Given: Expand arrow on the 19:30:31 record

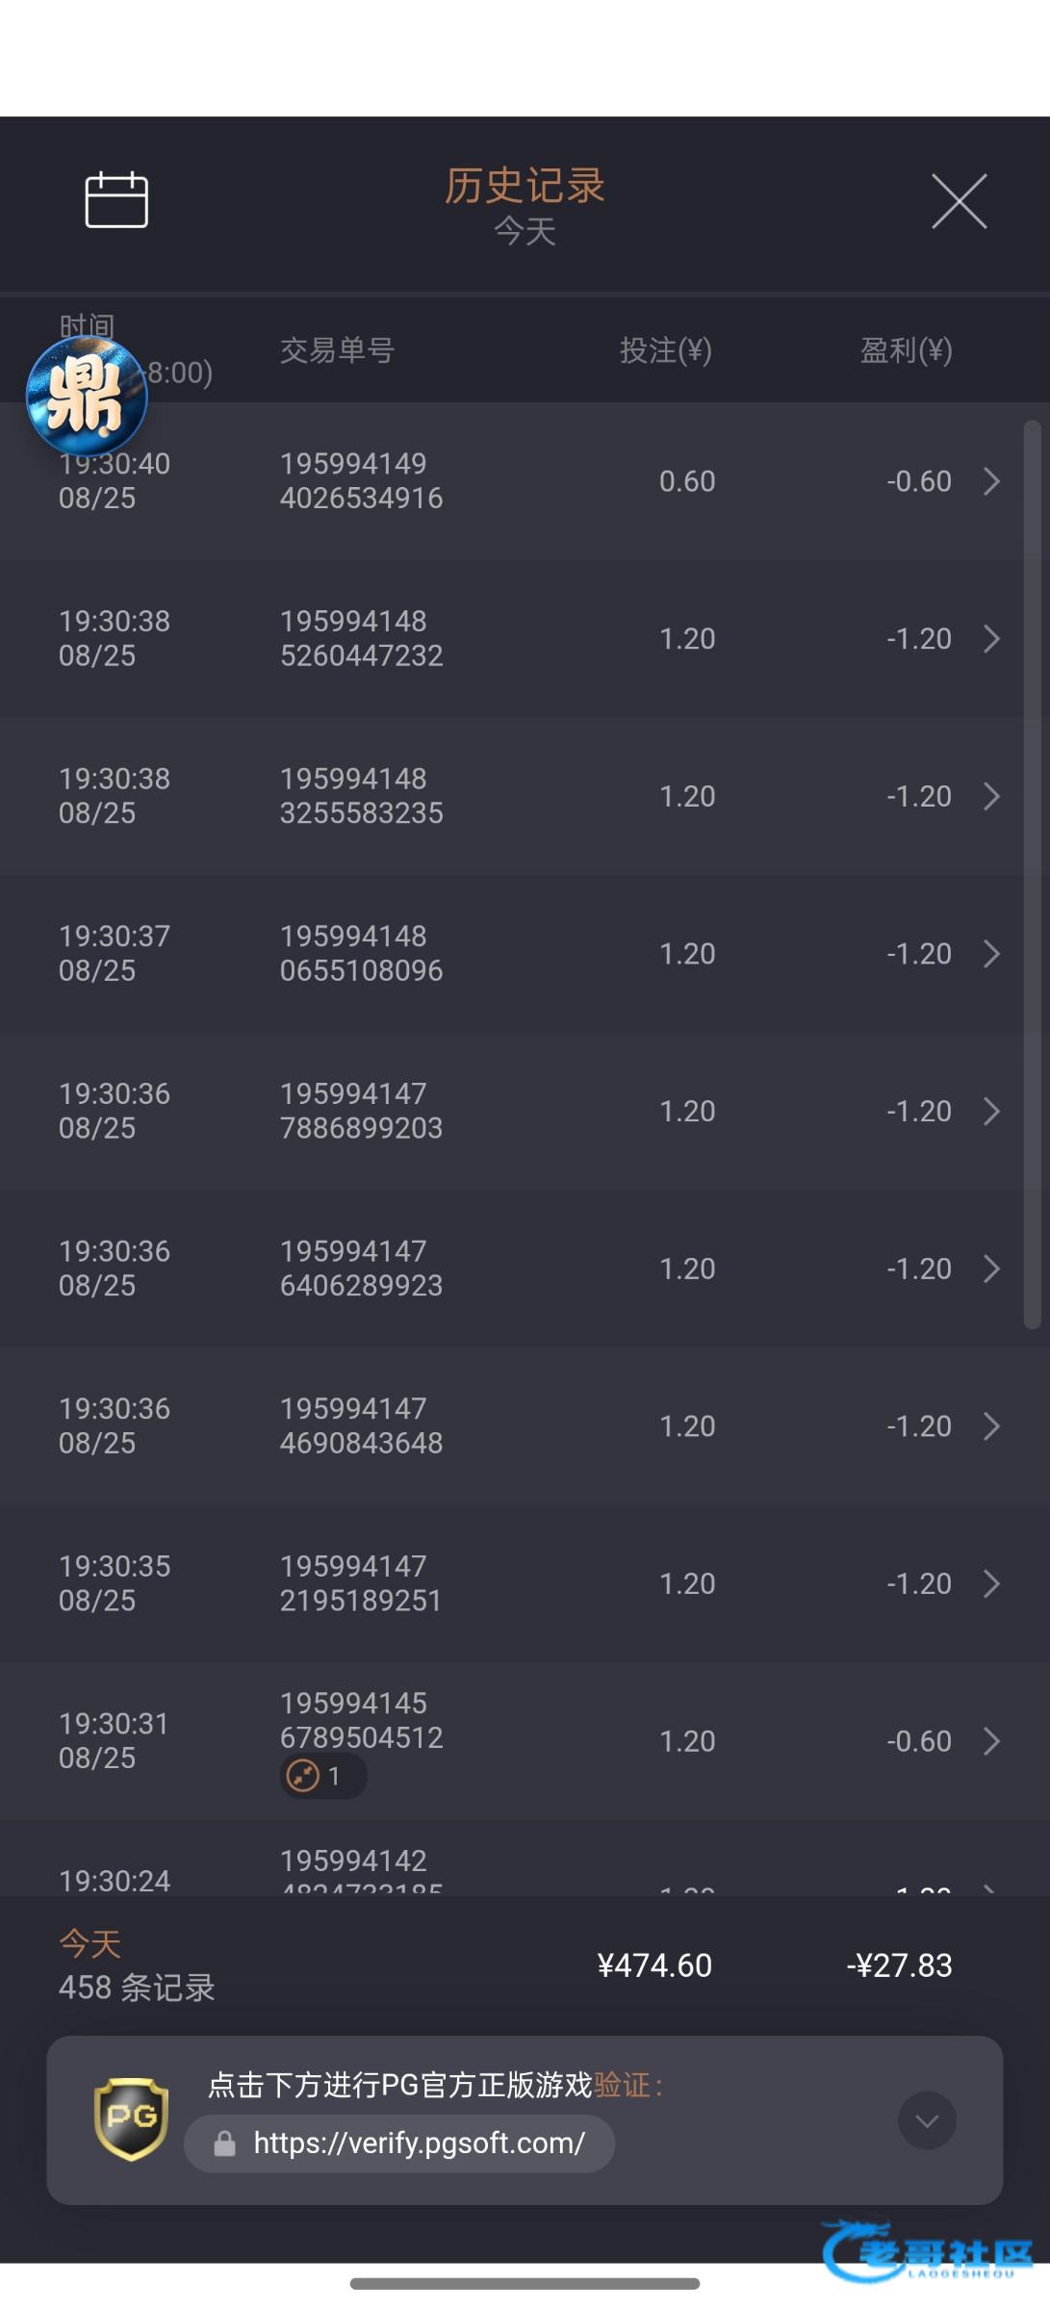Looking at the screenshot, I should click(x=991, y=1741).
